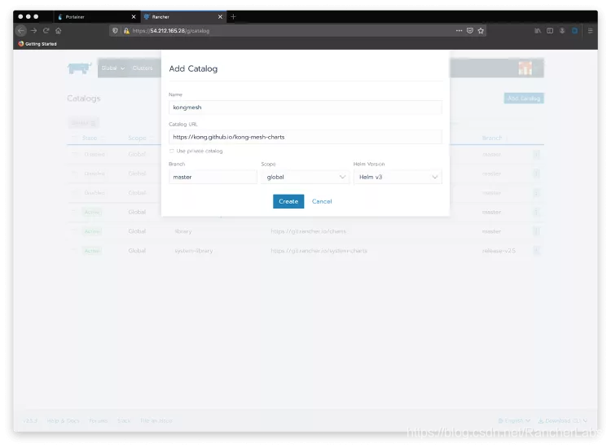Open Slack footer link
Screen dimensions: 611x448
pyautogui.click(x=124, y=421)
